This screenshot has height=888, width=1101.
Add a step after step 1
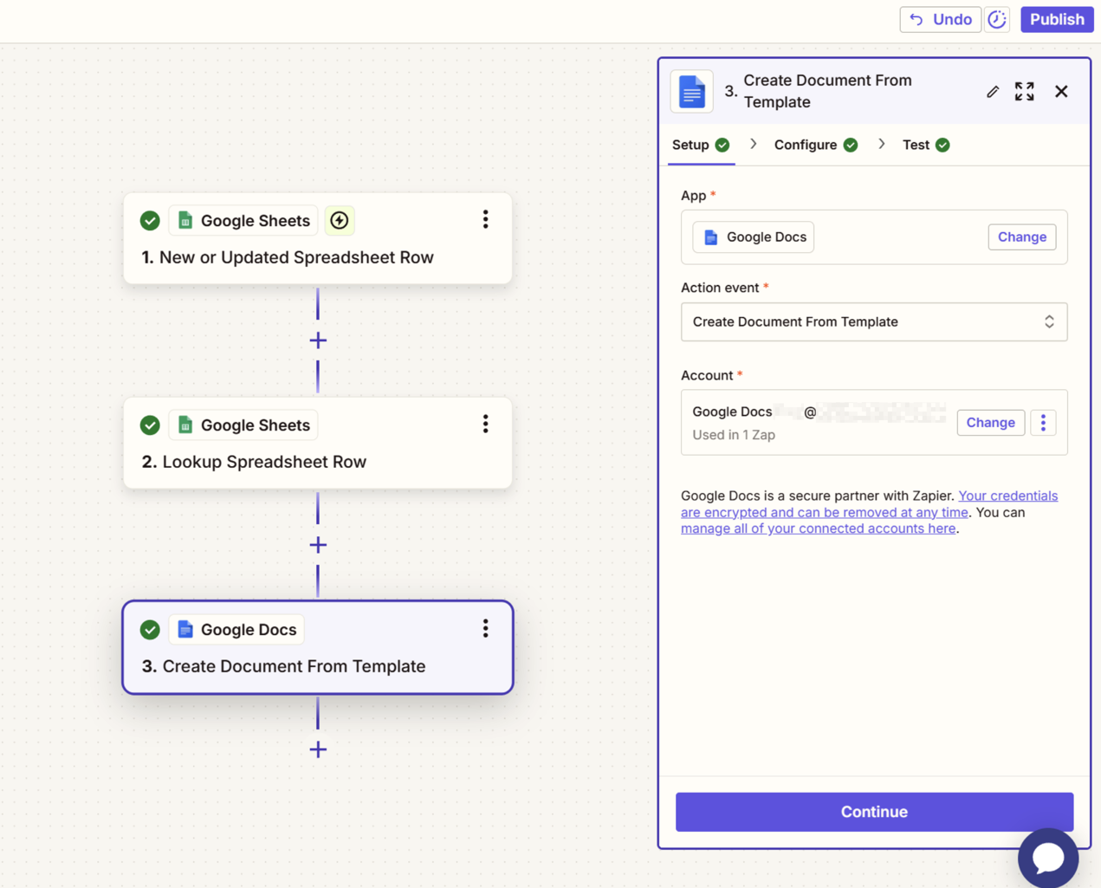tap(318, 340)
